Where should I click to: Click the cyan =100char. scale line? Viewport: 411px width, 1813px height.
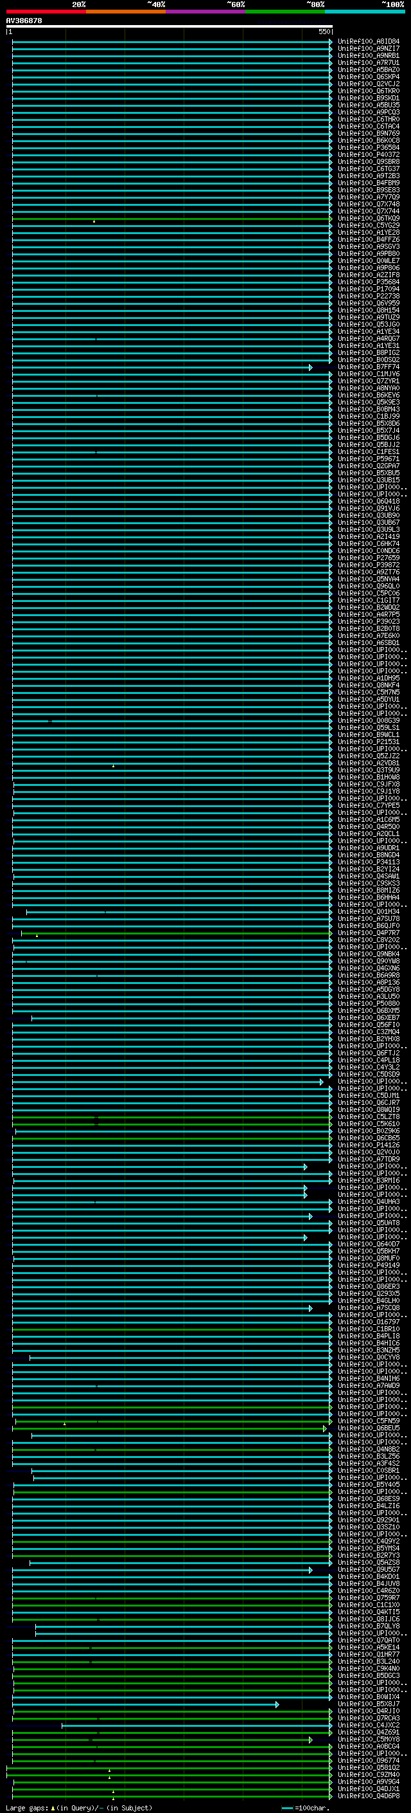[x=286, y=1808]
